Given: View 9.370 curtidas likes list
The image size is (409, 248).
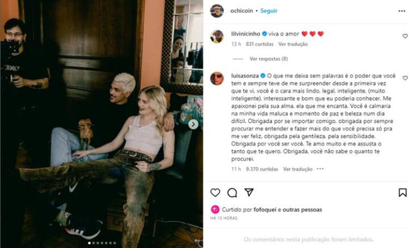Looking at the screenshot, I should pos(262,169).
